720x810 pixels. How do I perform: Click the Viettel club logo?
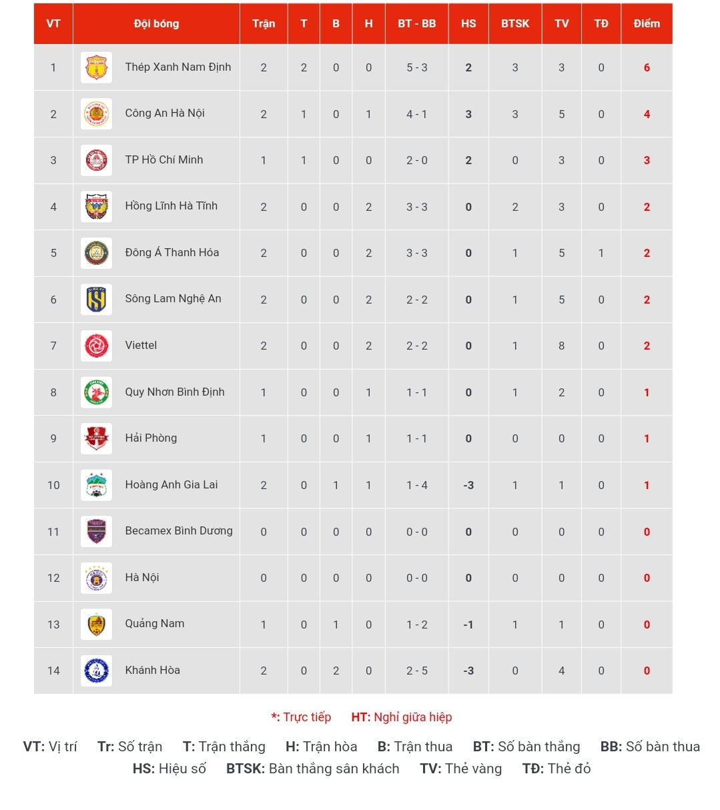point(96,346)
